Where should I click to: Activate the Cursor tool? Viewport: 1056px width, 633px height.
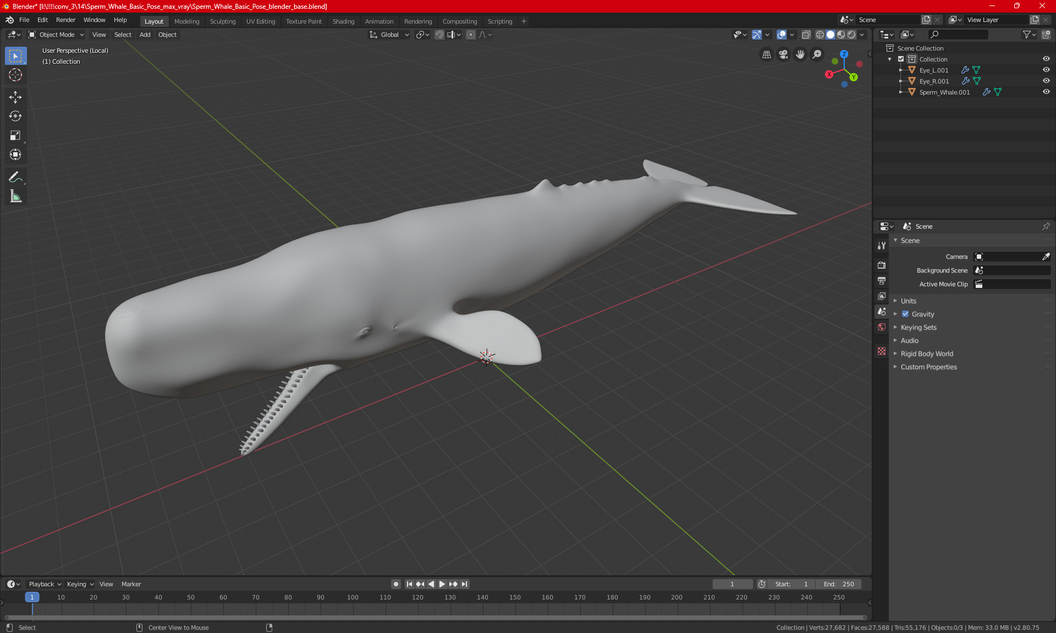(15, 75)
